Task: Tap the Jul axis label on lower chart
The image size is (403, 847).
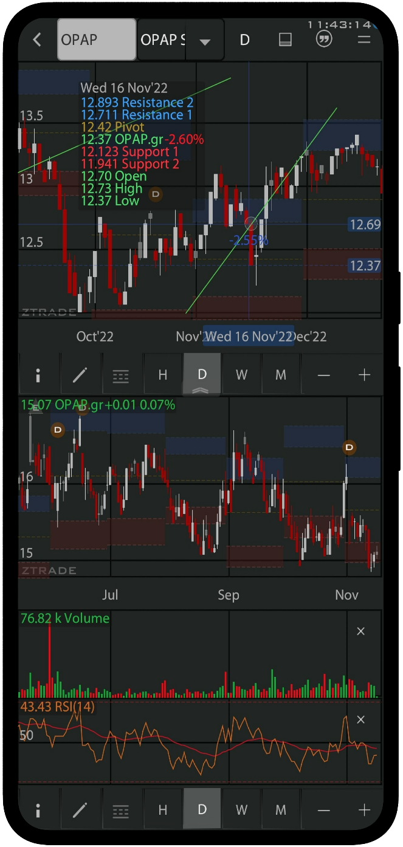Action: coord(110,595)
